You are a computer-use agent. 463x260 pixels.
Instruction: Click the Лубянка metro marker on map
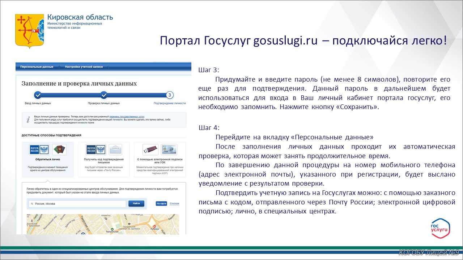pyautogui.click(x=154, y=227)
